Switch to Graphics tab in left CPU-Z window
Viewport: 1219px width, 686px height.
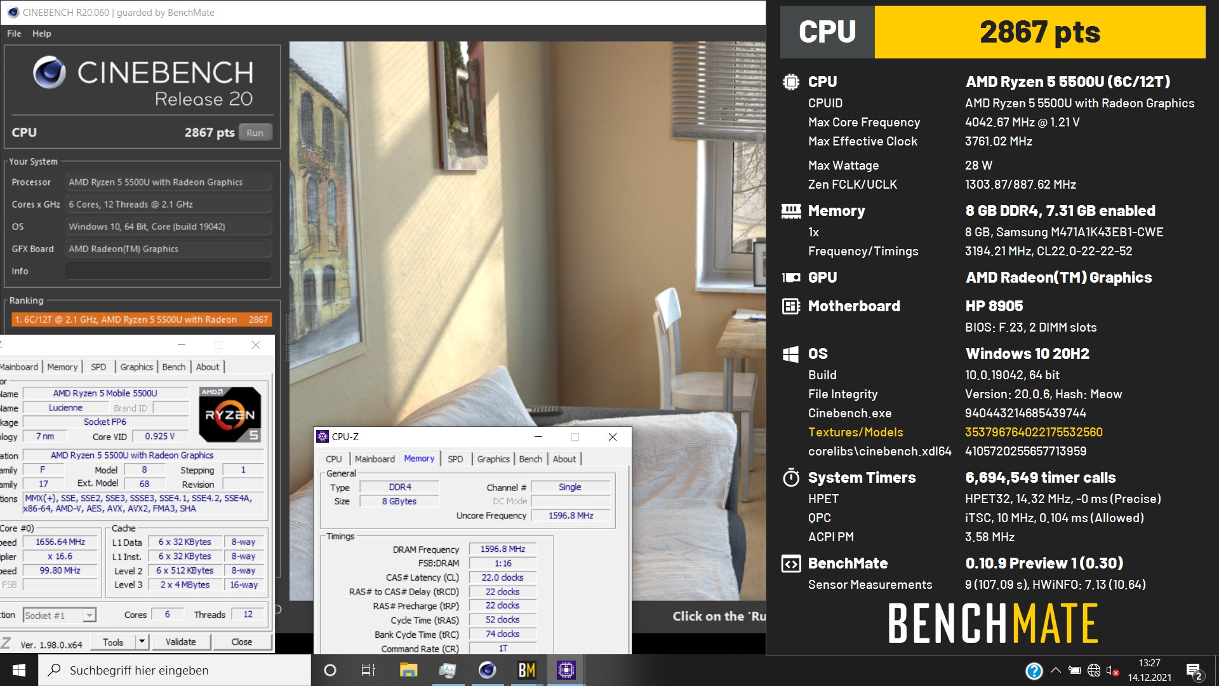(137, 367)
